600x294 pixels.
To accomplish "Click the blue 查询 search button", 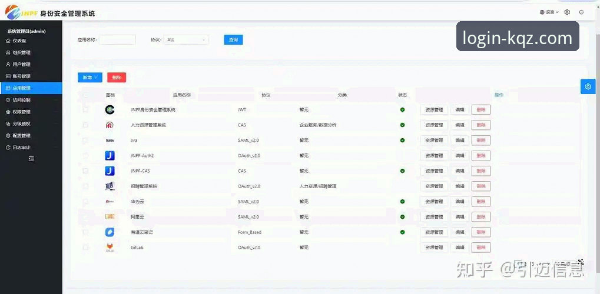I will [233, 40].
